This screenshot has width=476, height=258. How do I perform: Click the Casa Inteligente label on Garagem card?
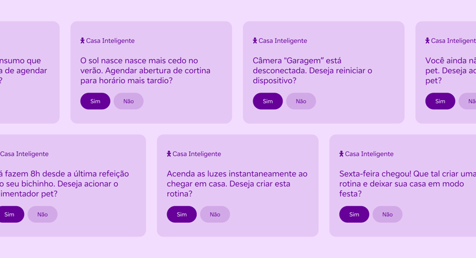[283, 40]
